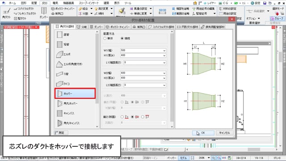Screen dimensions: 286x161
Task: Switch to the スパイラルダクト部材 tab
Action: (161, 27)
